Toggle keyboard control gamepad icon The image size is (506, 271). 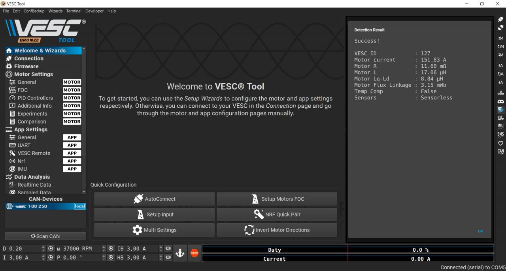pos(500,101)
